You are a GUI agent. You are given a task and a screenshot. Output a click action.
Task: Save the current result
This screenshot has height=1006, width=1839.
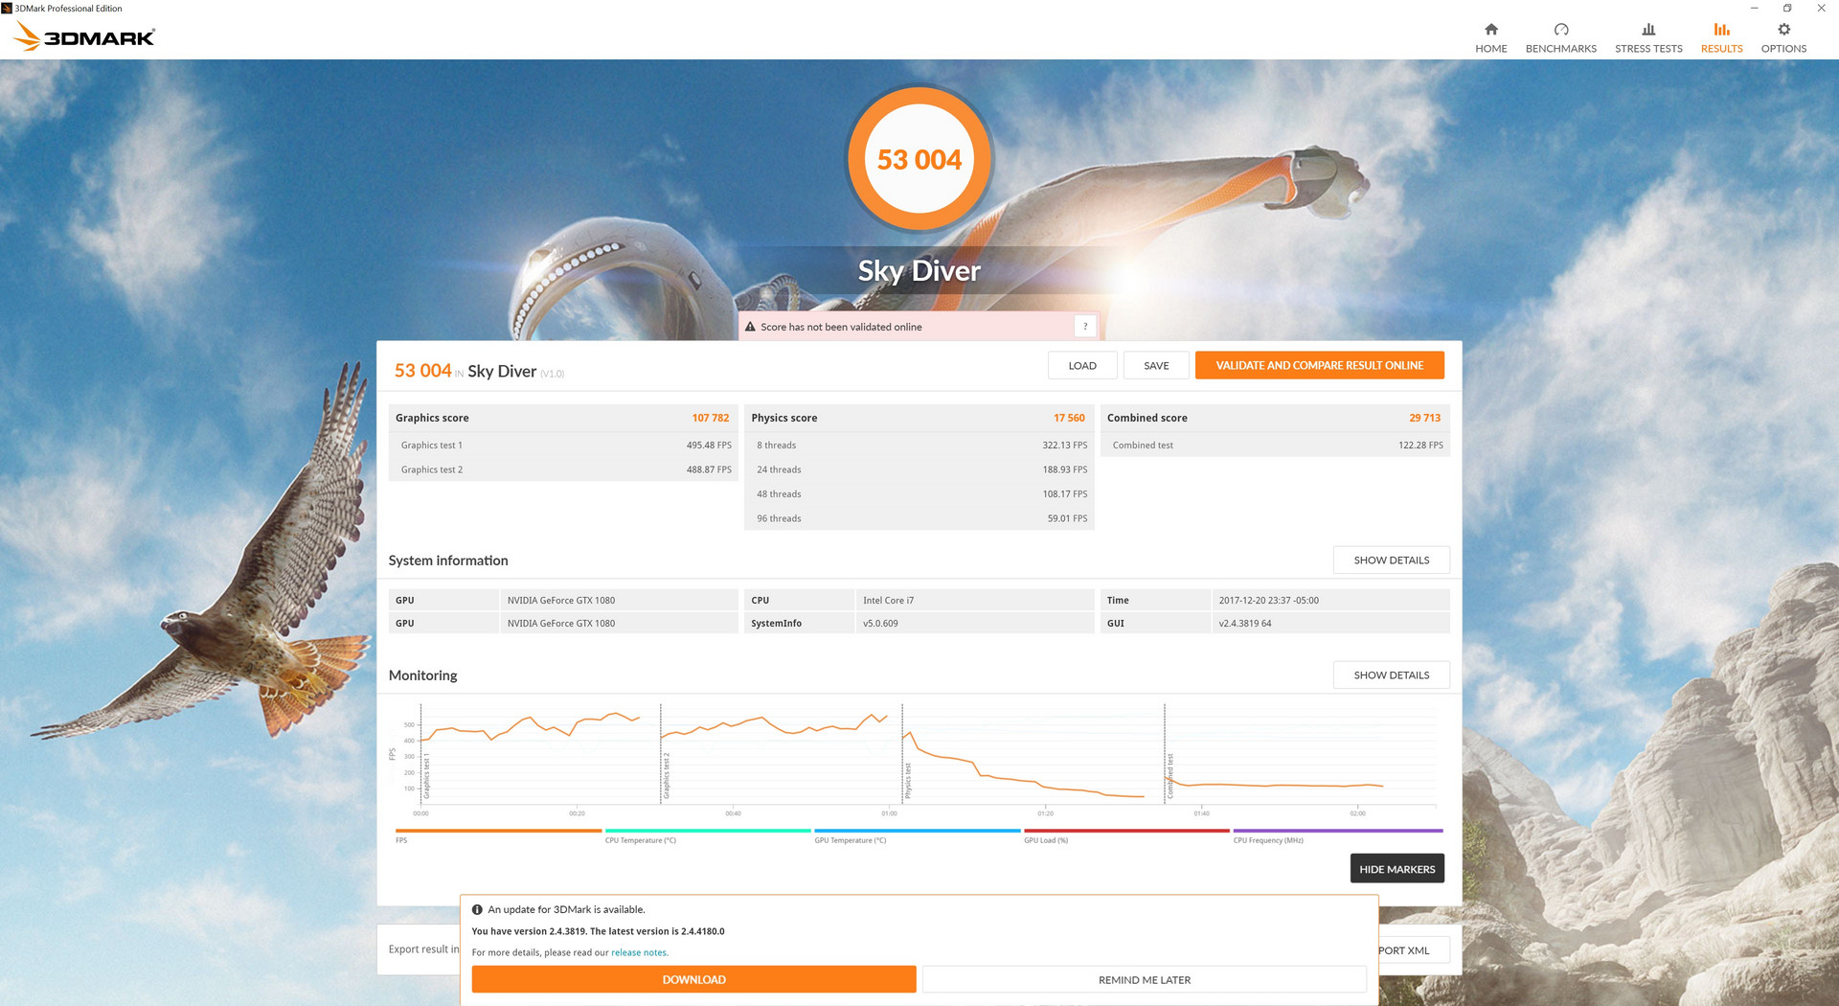tap(1156, 365)
